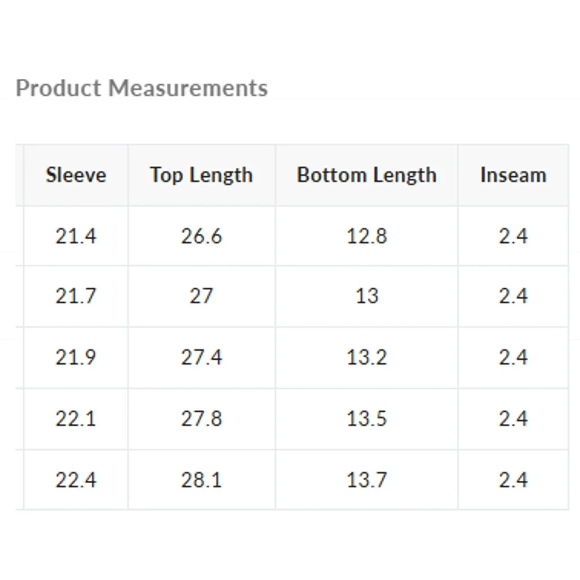Select the Top Length column header
The image size is (580, 580).
(202, 175)
